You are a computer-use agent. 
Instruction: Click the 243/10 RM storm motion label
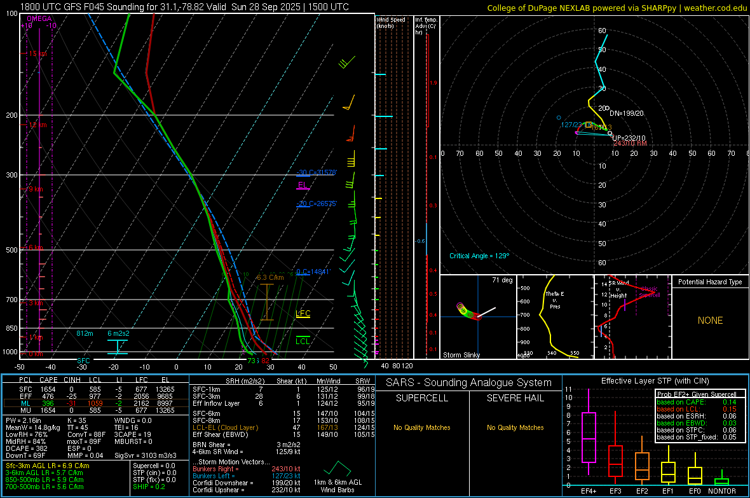pos(630,143)
